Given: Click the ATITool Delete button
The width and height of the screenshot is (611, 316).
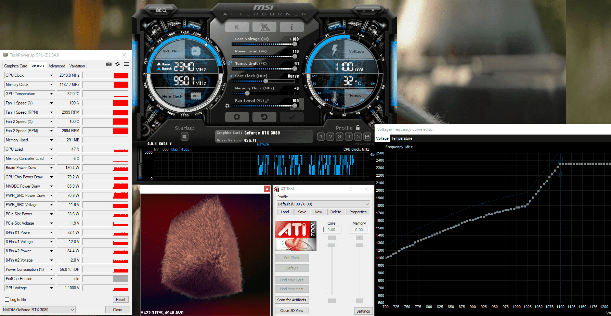Looking at the screenshot, I should (x=336, y=212).
